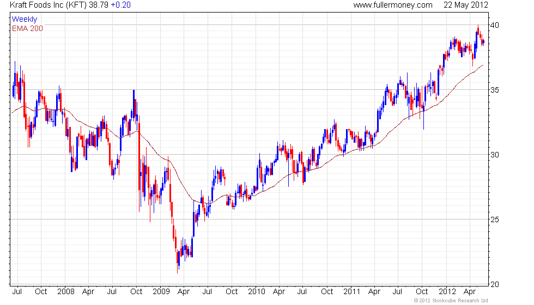Open the www.fullermoney.com link
The width and height of the screenshot is (534, 305).
(393, 5)
